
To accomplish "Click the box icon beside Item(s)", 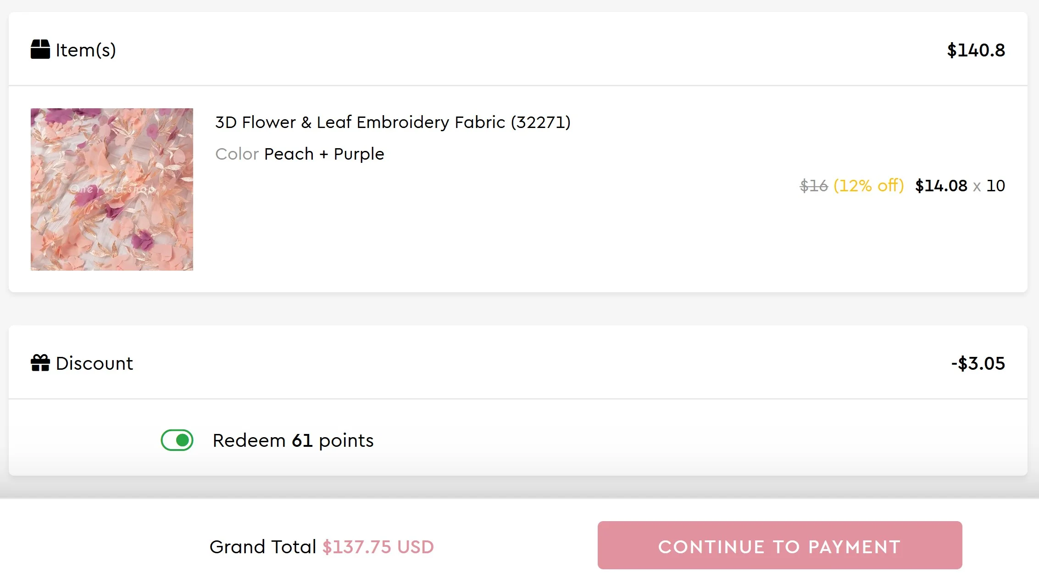I will 40,50.
